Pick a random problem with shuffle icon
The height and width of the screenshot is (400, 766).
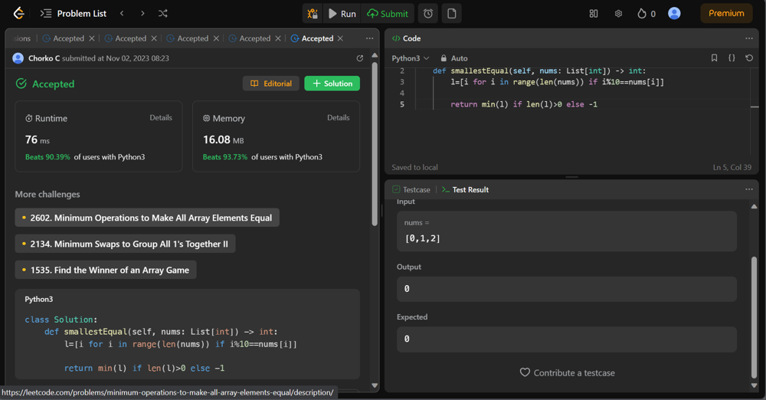(163, 13)
